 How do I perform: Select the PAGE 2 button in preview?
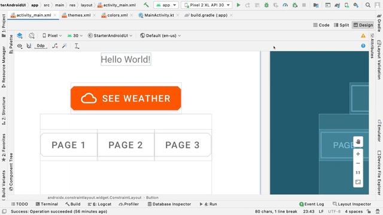pyautogui.click(x=126, y=145)
